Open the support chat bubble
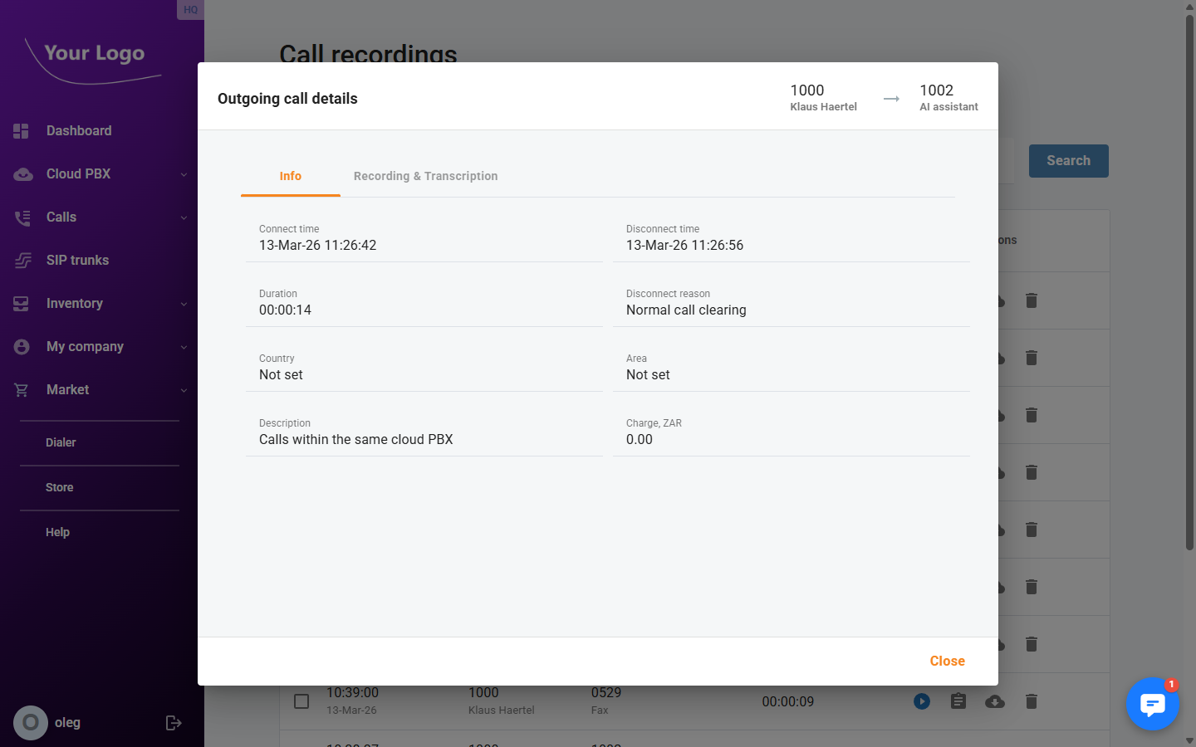1196x747 pixels. (x=1153, y=704)
